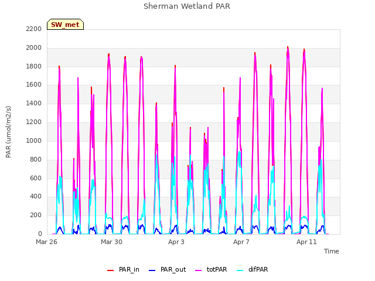Click the 1200 y-axis tick label

point(34,122)
